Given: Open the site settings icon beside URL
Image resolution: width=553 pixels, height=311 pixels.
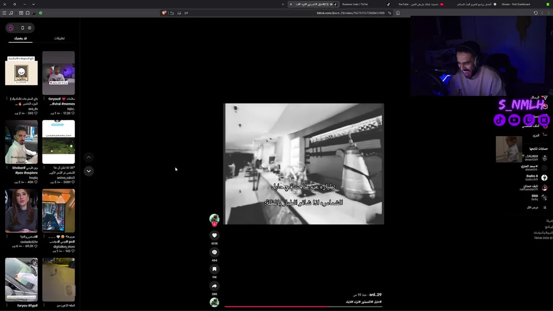Looking at the screenshot, I should pyautogui.click(x=390, y=13).
